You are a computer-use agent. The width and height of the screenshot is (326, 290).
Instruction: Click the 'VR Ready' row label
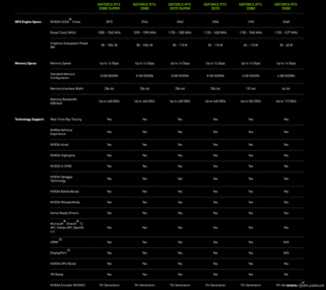pos(57,274)
